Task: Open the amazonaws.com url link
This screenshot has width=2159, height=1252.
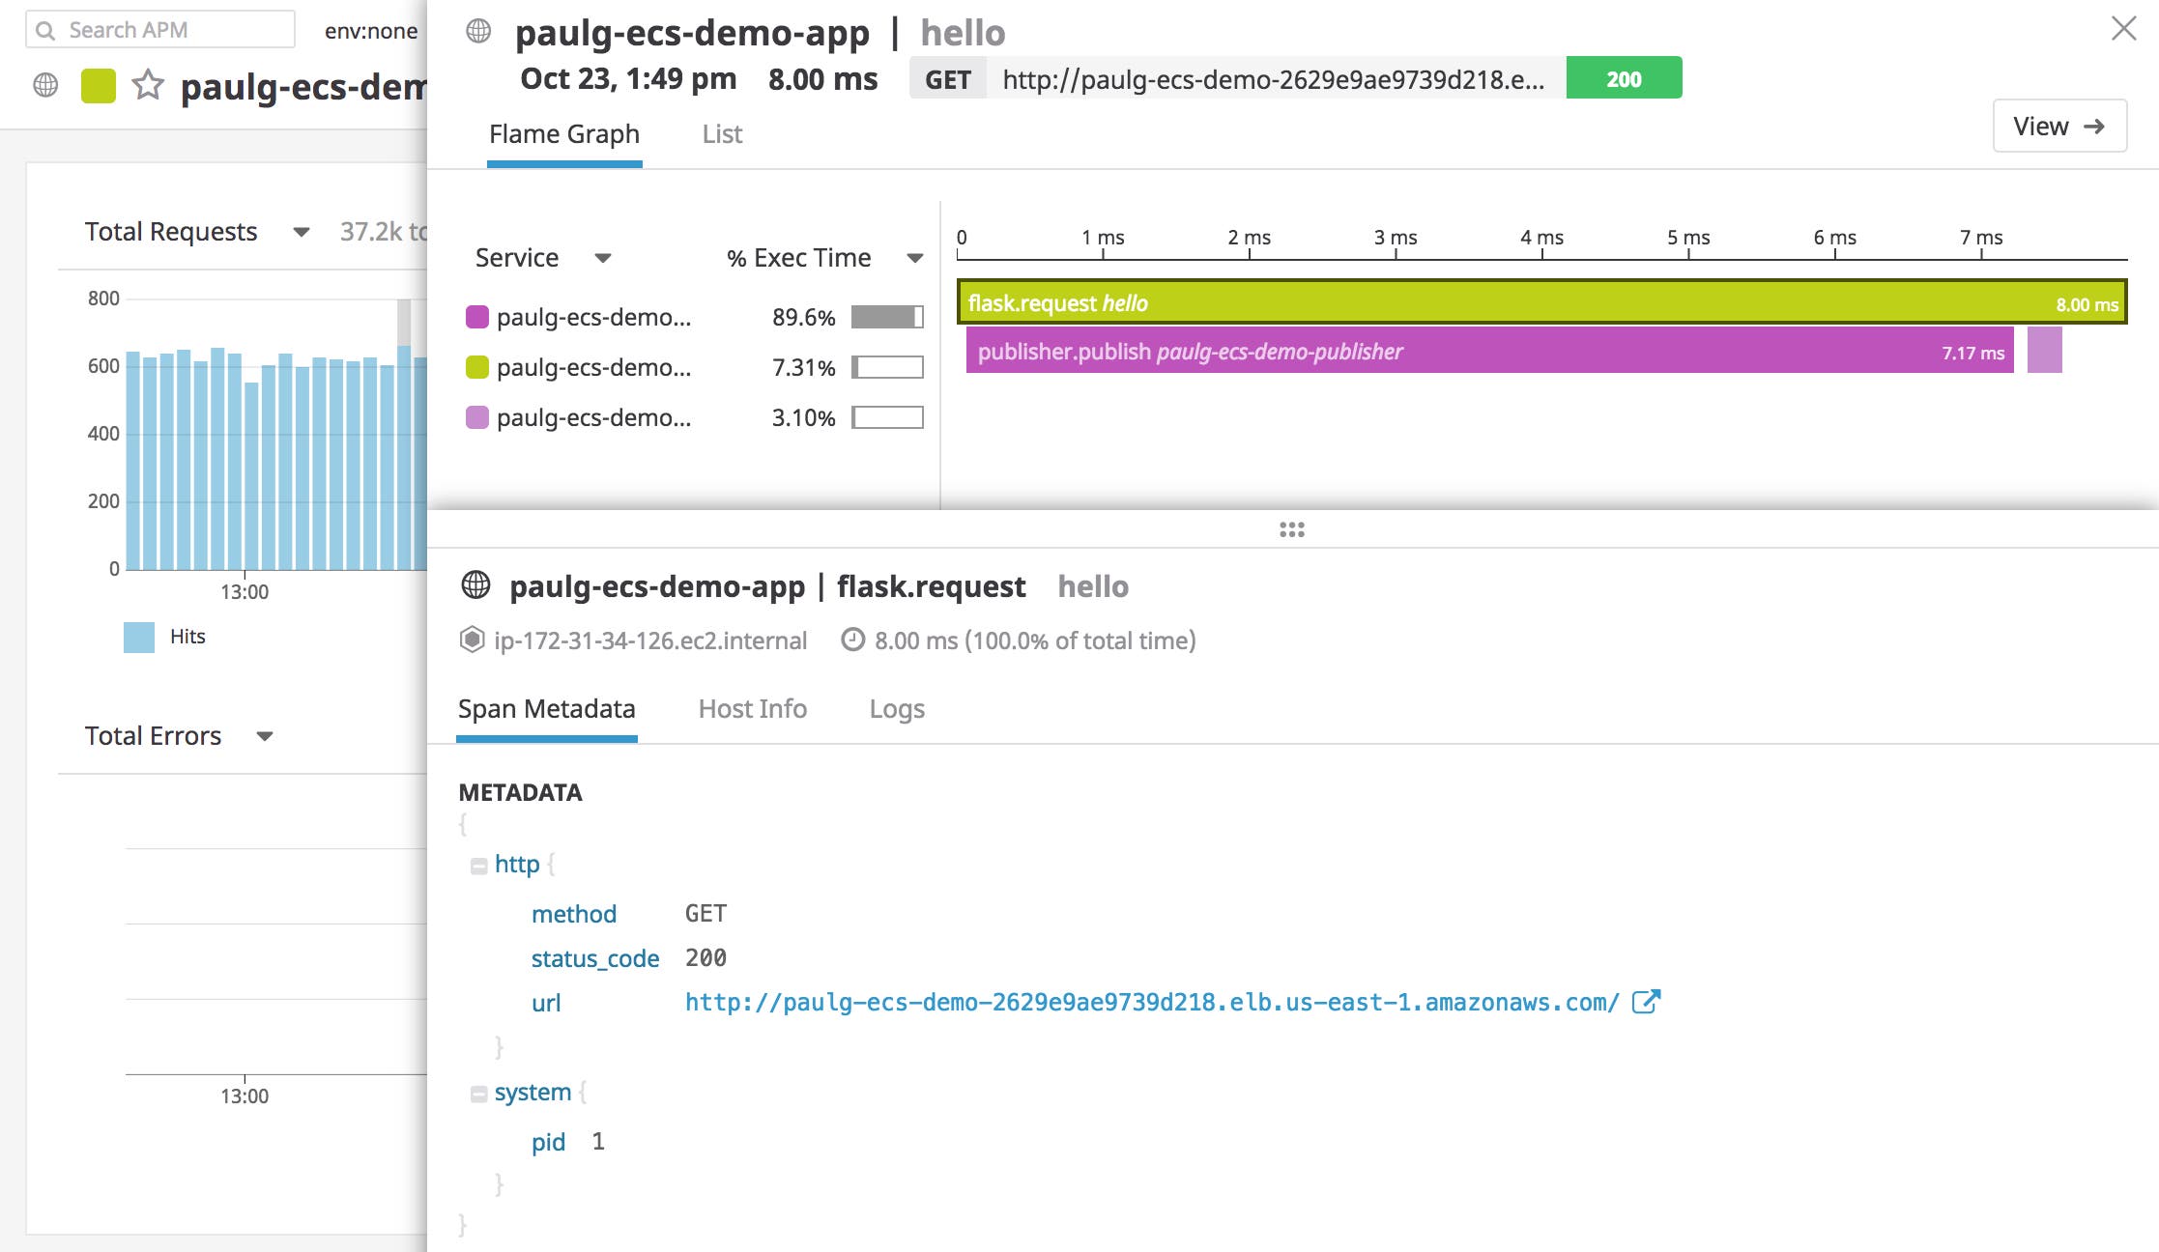Action: (1150, 1002)
